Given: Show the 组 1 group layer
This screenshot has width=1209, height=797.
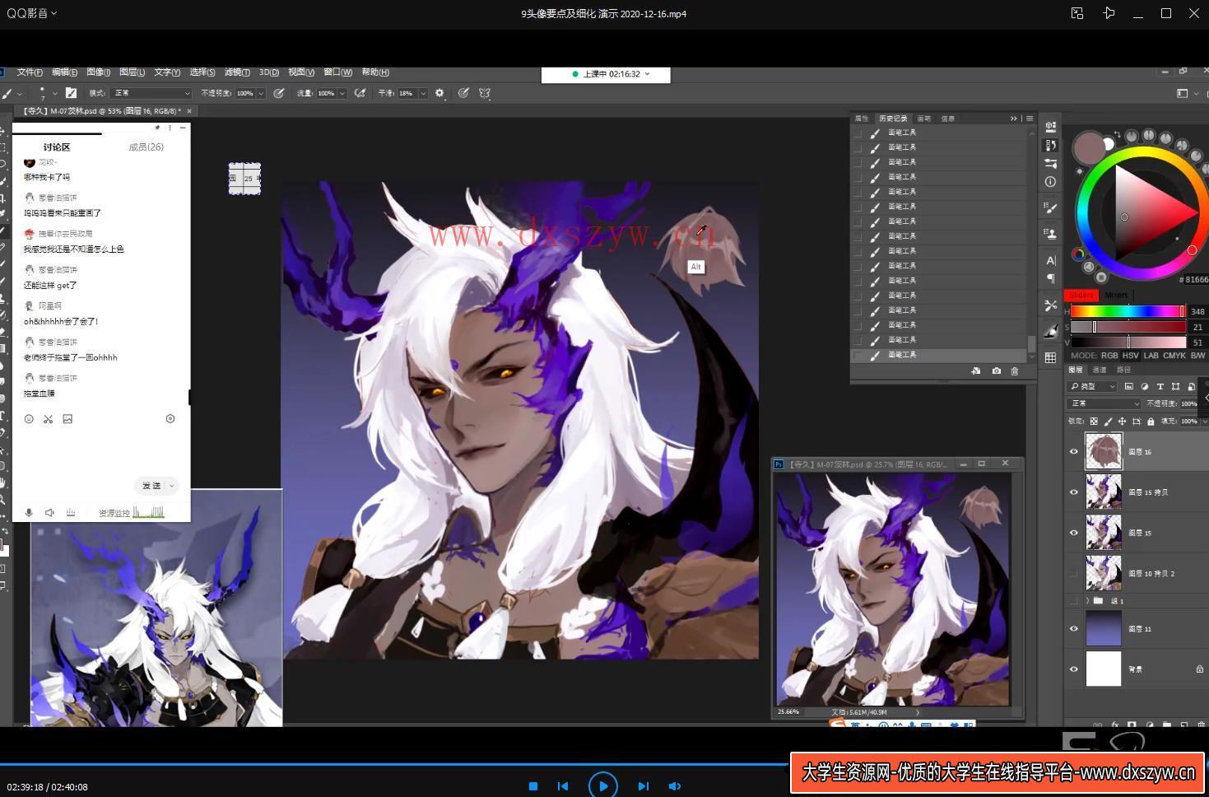Looking at the screenshot, I should click(x=1073, y=601).
